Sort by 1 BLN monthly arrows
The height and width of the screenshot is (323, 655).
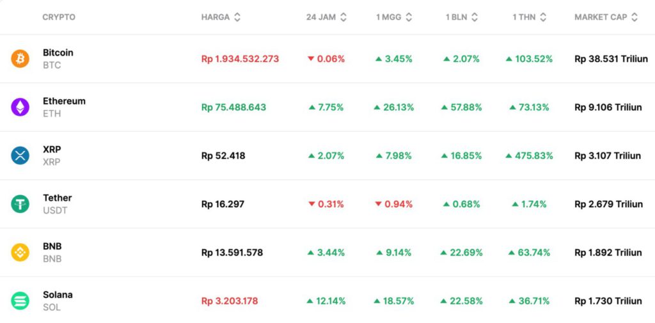click(x=475, y=17)
